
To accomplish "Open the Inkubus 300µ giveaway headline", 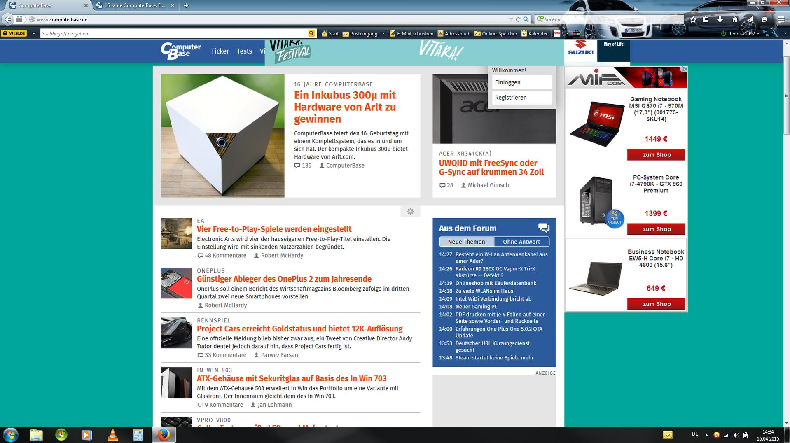I will coord(345,107).
